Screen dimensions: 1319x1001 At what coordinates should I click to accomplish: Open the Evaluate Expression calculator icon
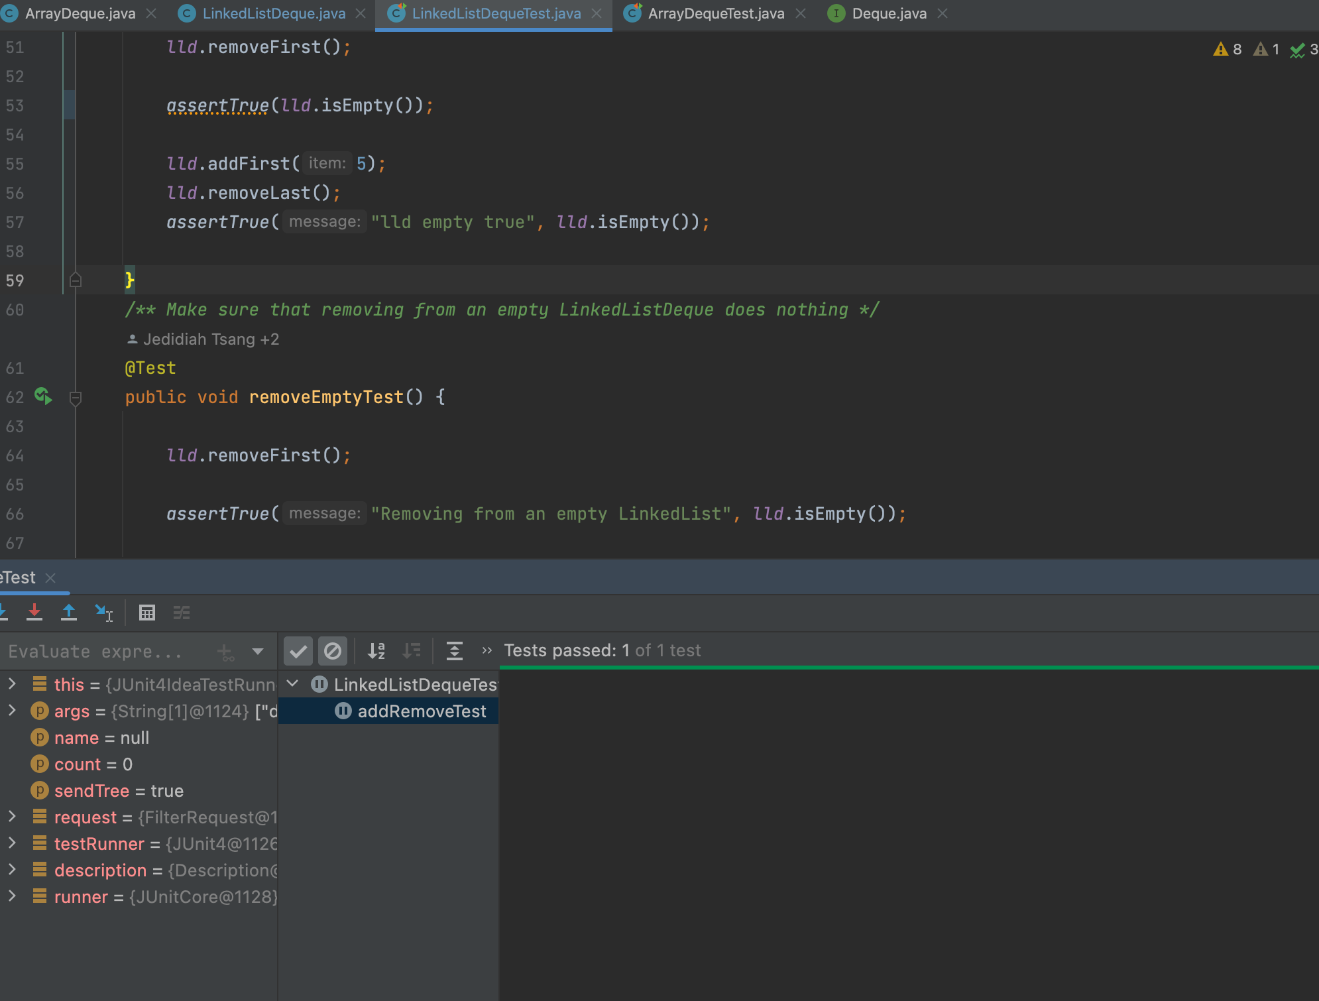click(147, 613)
